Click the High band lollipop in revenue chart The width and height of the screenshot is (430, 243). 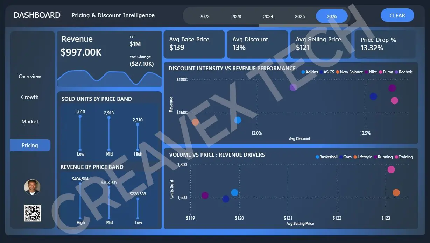[x=80, y=199]
